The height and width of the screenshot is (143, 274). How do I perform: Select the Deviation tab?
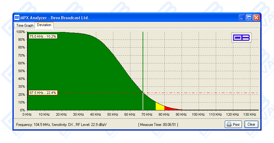point(44,25)
